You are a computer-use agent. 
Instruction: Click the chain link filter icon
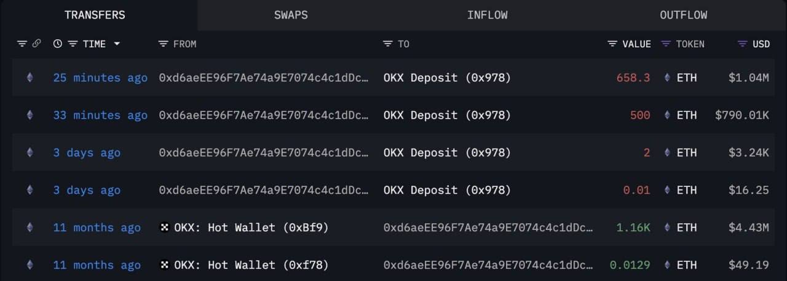[x=36, y=44]
